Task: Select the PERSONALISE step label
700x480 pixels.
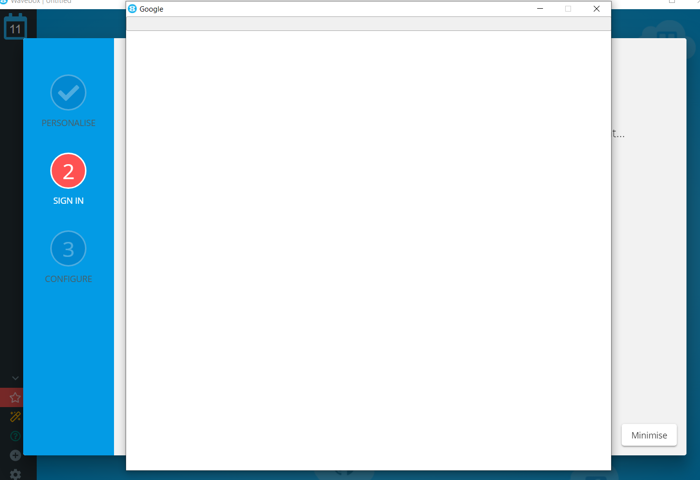Action: (x=68, y=123)
